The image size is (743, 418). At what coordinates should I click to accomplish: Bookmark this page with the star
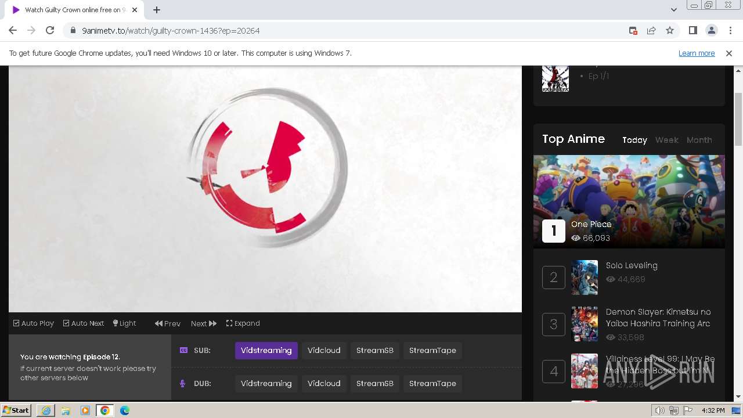[x=670, y=31]
